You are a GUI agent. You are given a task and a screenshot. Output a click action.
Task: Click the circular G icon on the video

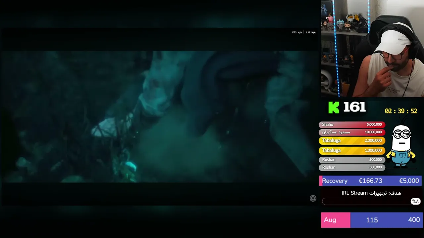313,198
